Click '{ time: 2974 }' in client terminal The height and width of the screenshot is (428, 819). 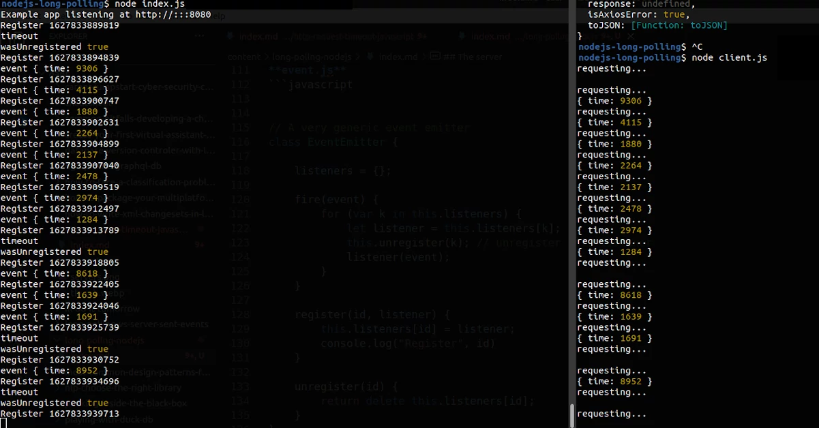[x=615, y=230]
